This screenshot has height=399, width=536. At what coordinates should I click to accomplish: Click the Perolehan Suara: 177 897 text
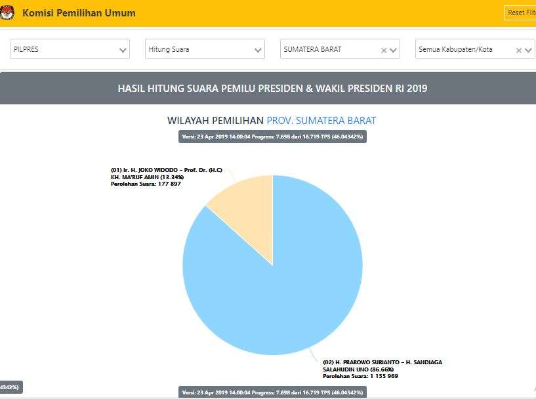(x=146, y=184)
